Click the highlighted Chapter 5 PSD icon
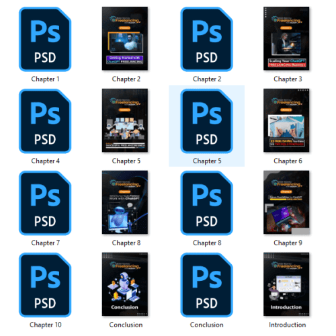This screenshot has width=336, height=336. [x=206, y=121]
